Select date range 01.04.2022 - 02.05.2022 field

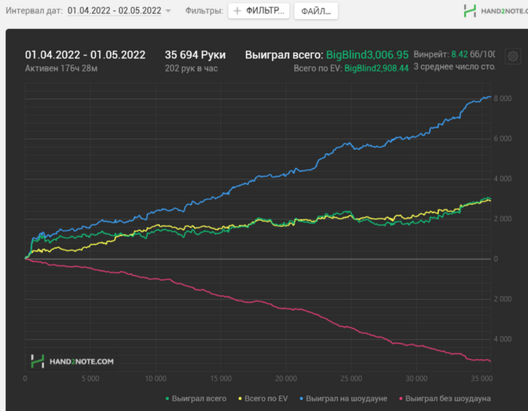click(x=114, y=11)
